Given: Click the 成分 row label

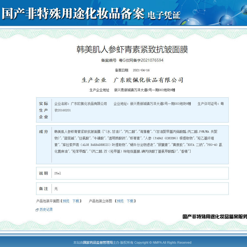Looking at the screenshot, I should (44, 132).
